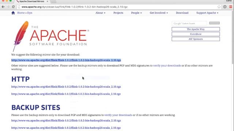Click www-us link under HTTP heading

pos(66,94)
